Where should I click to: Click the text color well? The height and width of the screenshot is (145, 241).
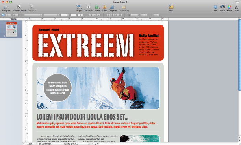tap(74, 15)
